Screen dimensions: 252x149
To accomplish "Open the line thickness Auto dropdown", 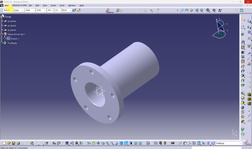I will click(x=30, y=10).
